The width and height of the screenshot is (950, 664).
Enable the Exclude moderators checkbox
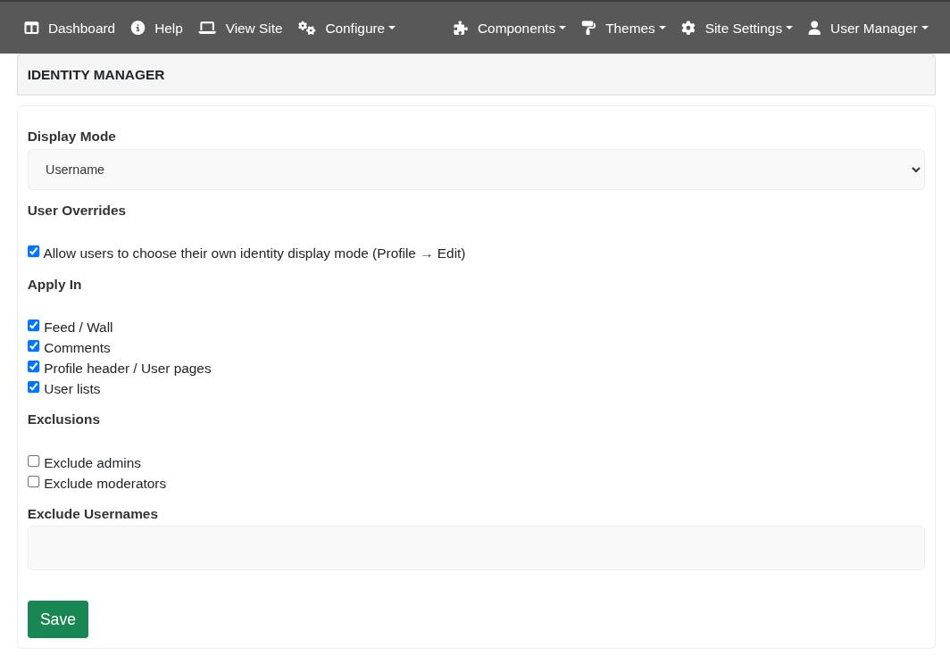[33, 481]
